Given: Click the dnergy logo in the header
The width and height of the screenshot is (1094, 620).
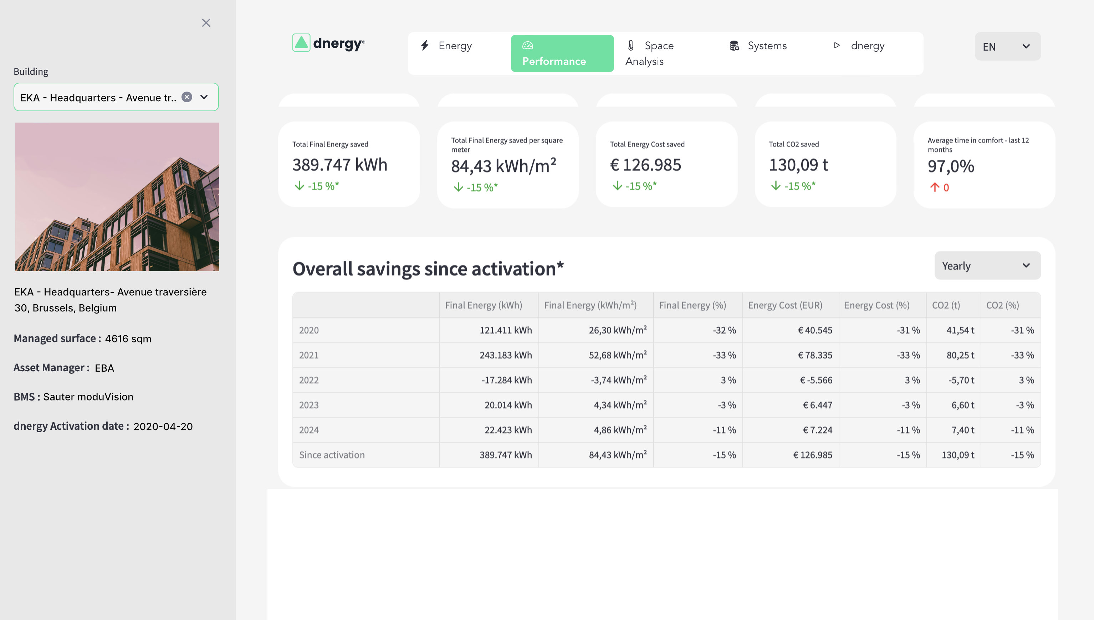Looking at the screenshot, I should [x=328, y=43].
